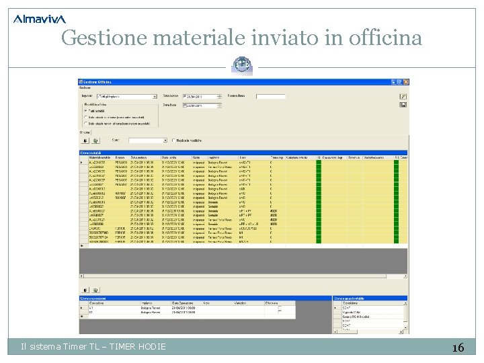The height and width of the screenshot is (363, 484).
Task: Click the vertical scrollbar of the guasti list
Action: pos(405,315)
